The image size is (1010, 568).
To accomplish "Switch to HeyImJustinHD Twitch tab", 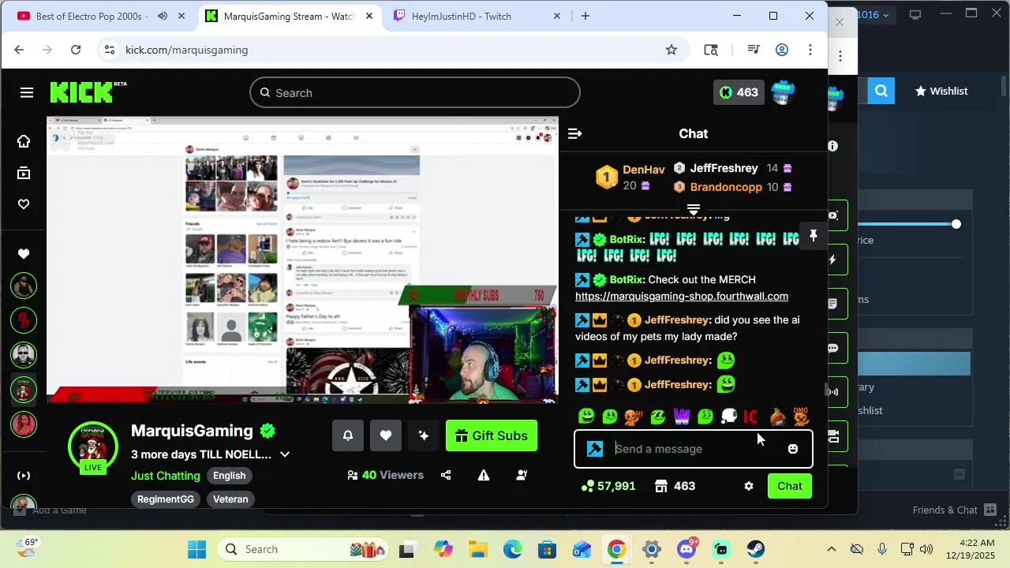I will [477, 16].
